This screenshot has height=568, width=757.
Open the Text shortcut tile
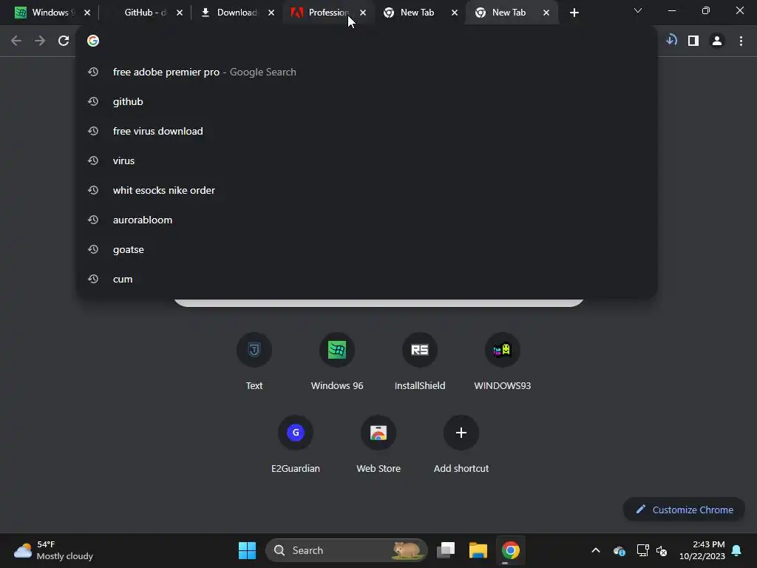254,361
